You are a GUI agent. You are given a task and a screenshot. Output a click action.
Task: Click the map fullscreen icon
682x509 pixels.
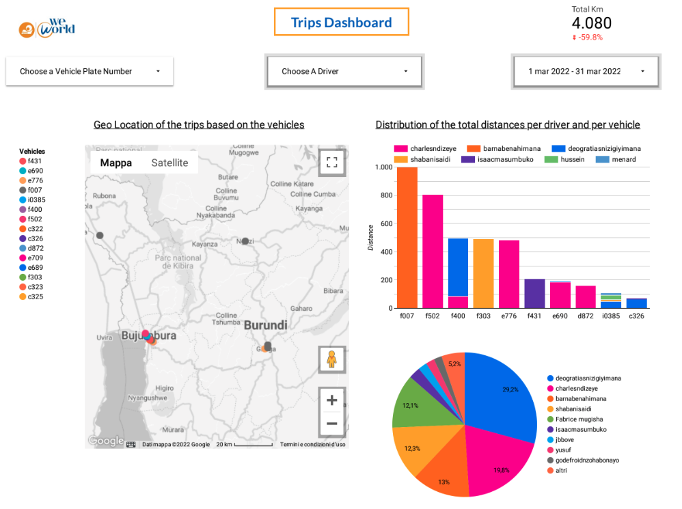pos(331,163)
